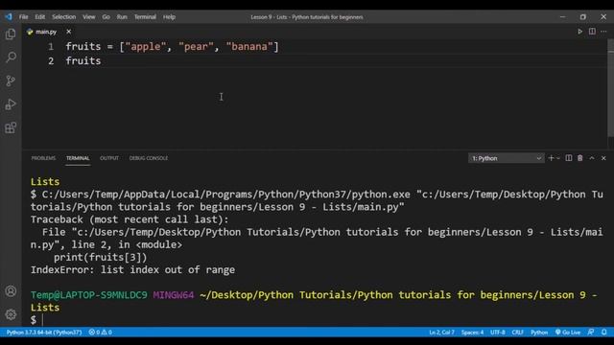The image size is (614, 345).
Task: Start Go Live server from status bar
Action: pyautogui.click(x=568, y=333)
